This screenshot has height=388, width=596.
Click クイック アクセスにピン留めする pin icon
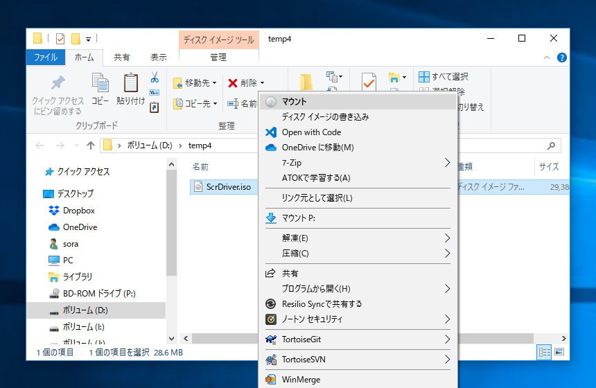58,82
